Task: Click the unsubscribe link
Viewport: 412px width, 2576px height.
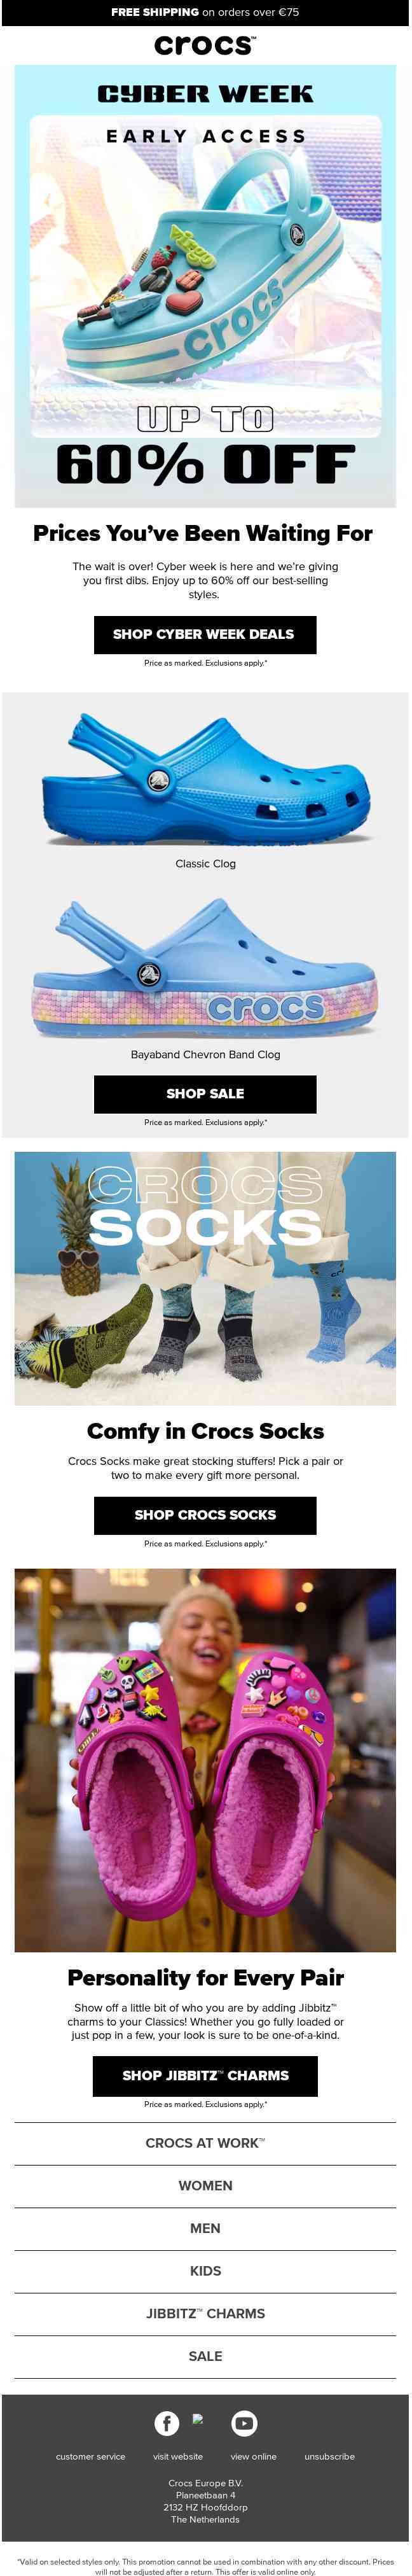Action: tap(330, 2456)
